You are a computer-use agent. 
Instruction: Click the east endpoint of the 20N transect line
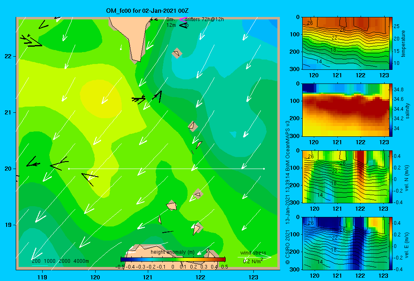[264, 169]
